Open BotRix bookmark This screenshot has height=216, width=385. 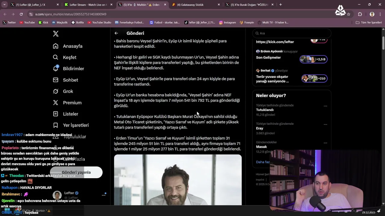click(78, 22)
